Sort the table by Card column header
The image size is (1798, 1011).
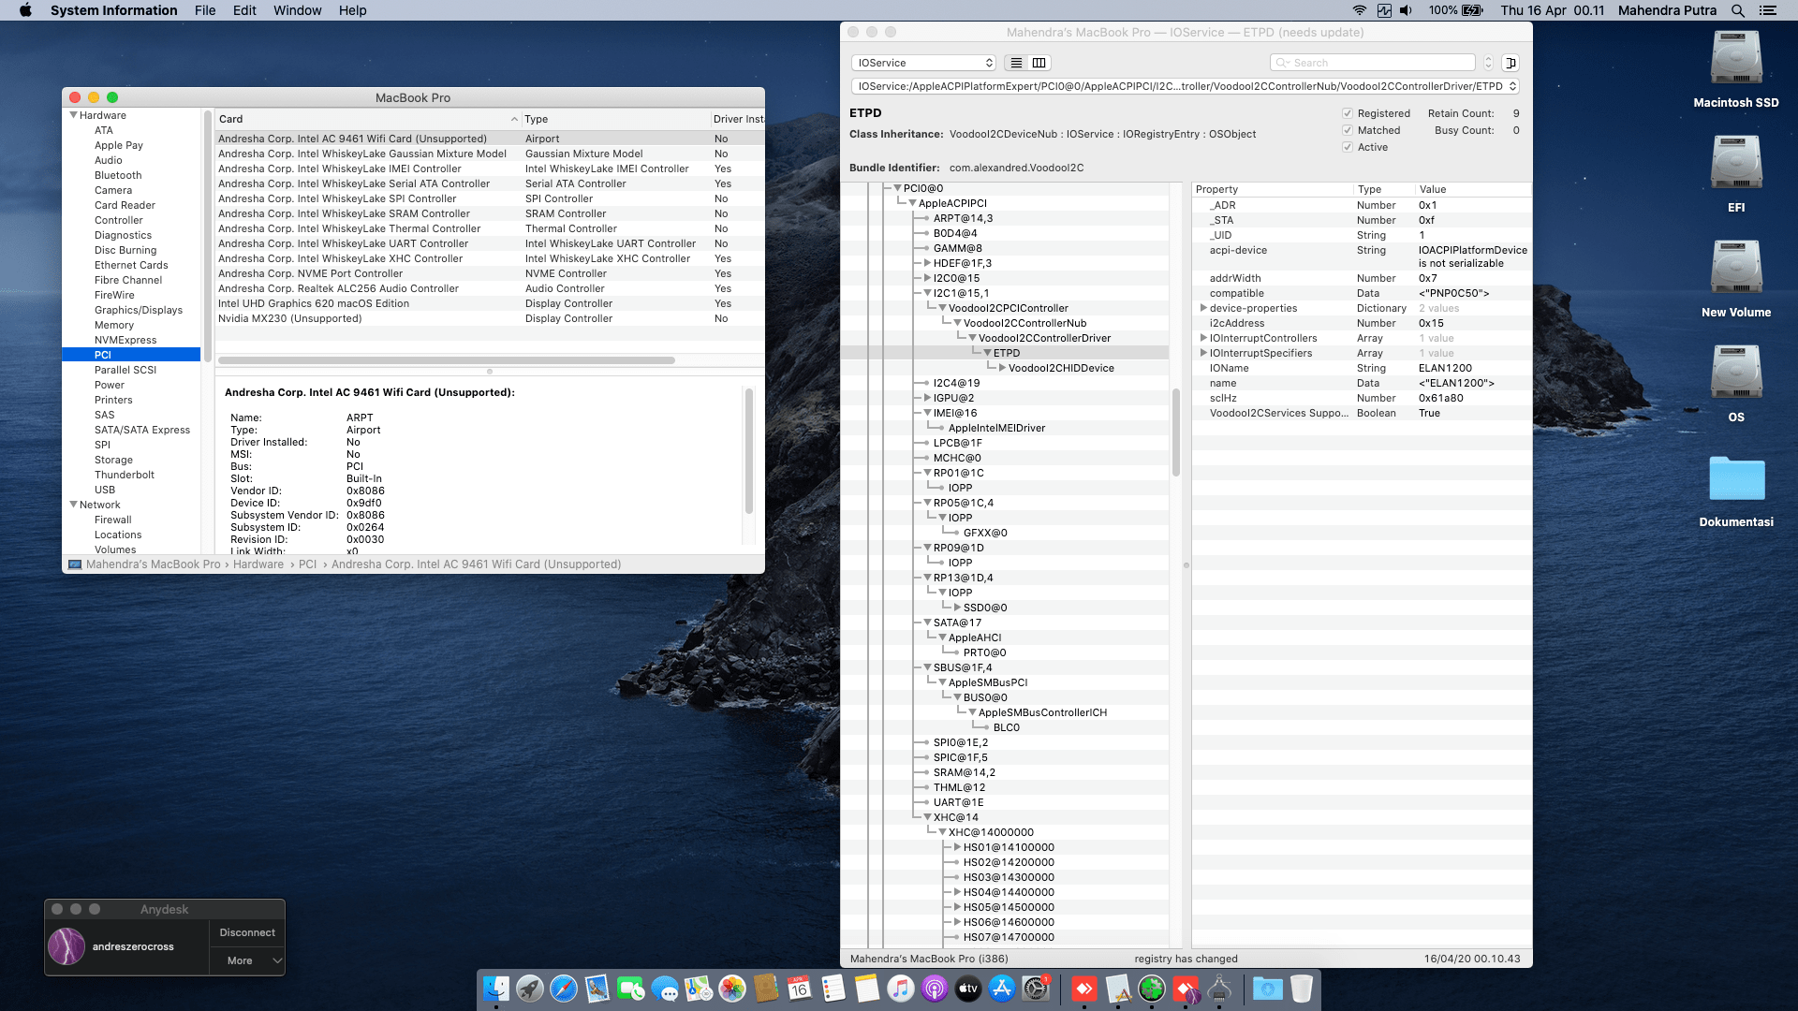367,119
